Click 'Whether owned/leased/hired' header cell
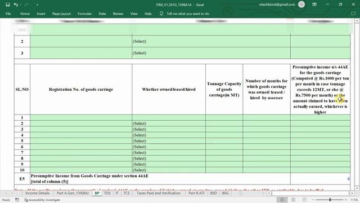 click(x=169, y=89)
